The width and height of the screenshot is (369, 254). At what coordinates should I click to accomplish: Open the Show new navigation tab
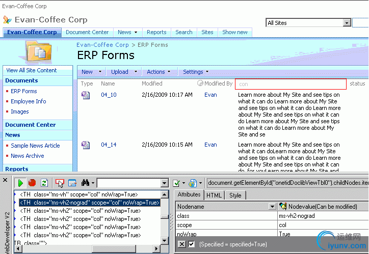pos(235,32)
